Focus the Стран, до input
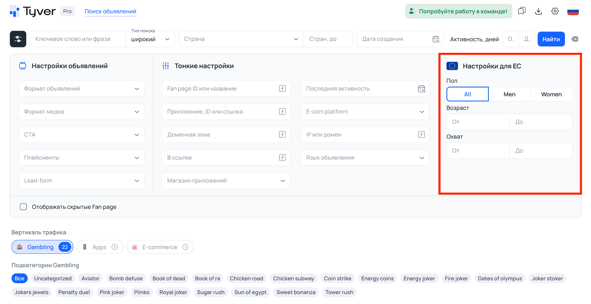Viewport: 591px width, 304px height. (x=328, y=39)
